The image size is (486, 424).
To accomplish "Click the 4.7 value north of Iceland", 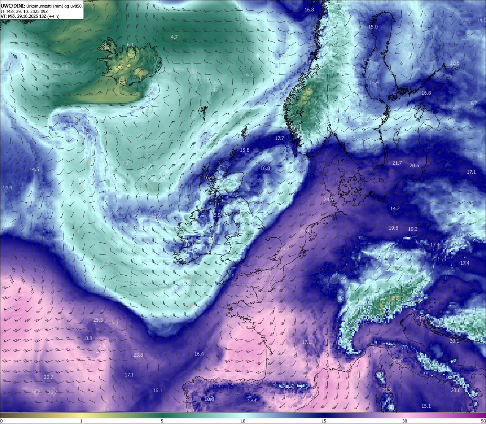I will pyautogui.click(x=174, y=37).
